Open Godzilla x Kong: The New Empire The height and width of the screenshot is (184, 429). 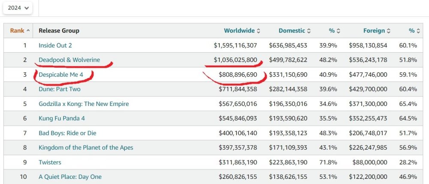click(84, 104)
